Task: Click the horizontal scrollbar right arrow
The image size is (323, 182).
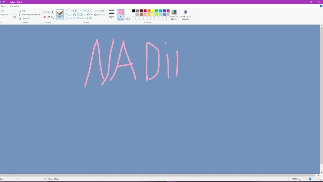Action: point(318,175)
